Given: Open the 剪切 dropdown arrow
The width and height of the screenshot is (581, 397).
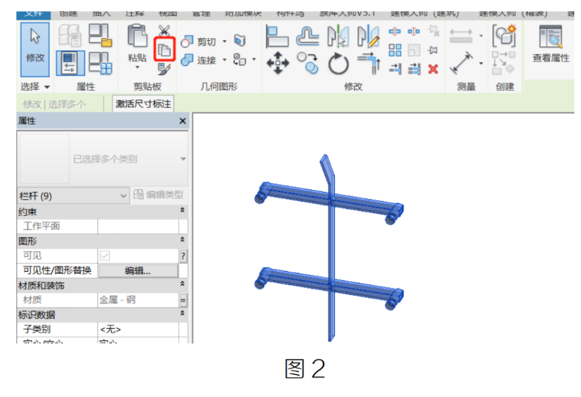Looking at the screenshot, I should tap(225, 41).
